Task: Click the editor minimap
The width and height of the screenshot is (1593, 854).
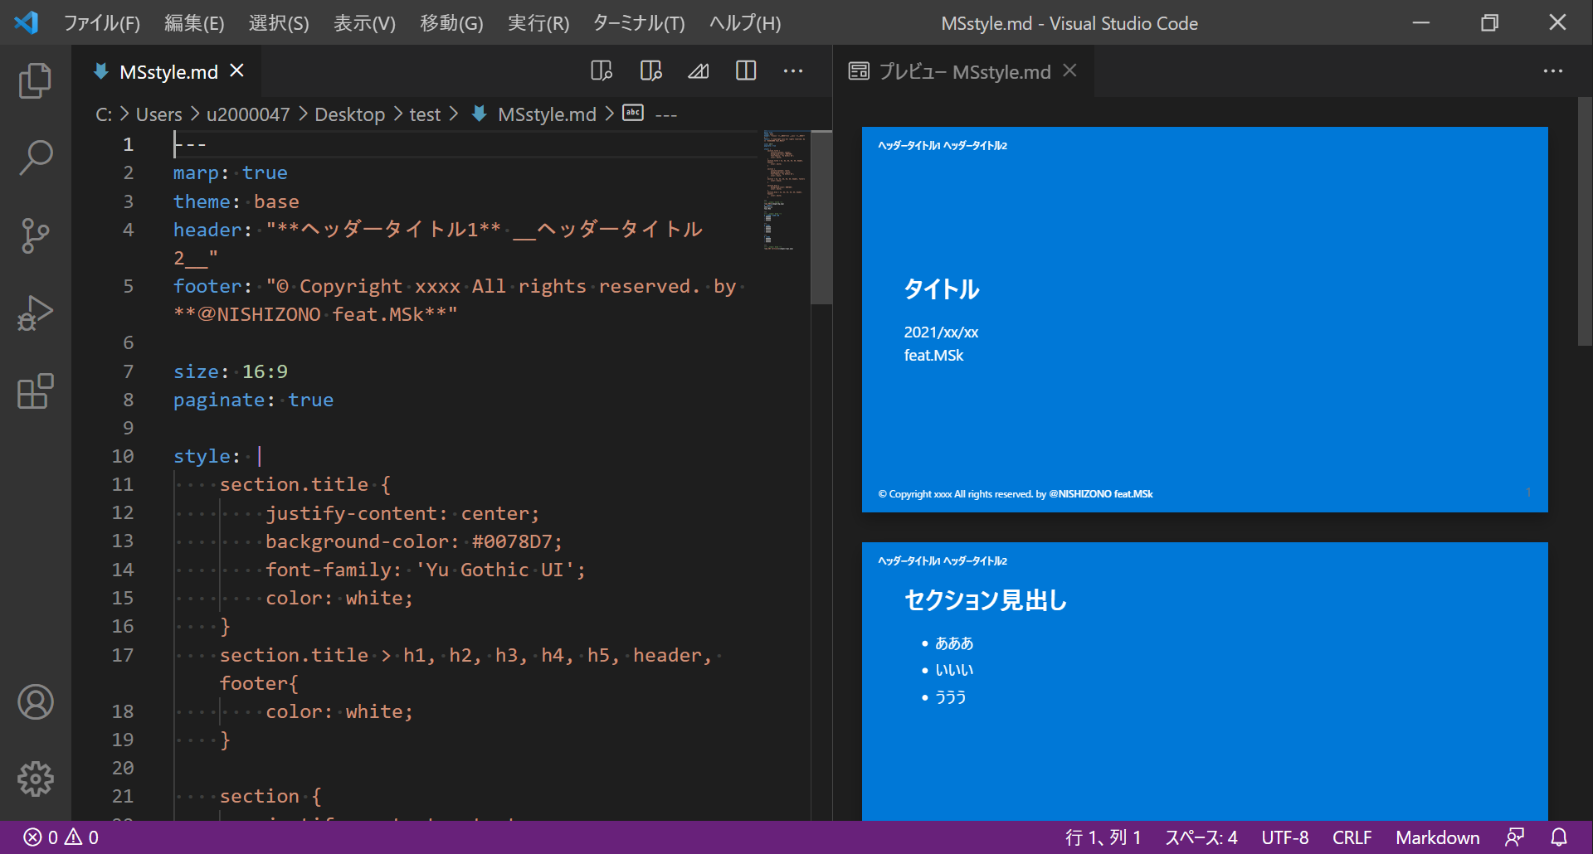Action: tap(785, 191)
